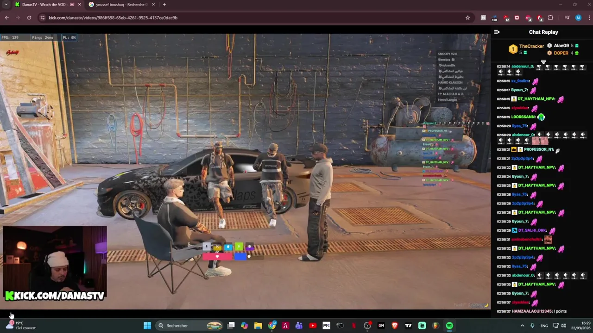The image size is (593, 333).
Task: Open the XM app on taskbar
Action: pyautogui.click(x=381, y=326)
